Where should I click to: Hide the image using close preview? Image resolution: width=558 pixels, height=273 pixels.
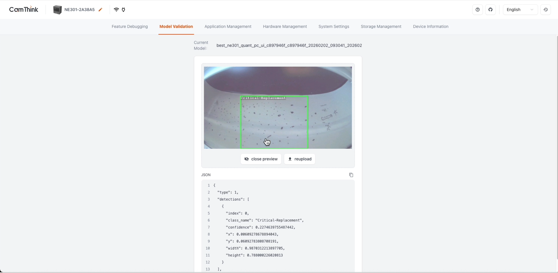pyautogui.click(x=261, y=159)
